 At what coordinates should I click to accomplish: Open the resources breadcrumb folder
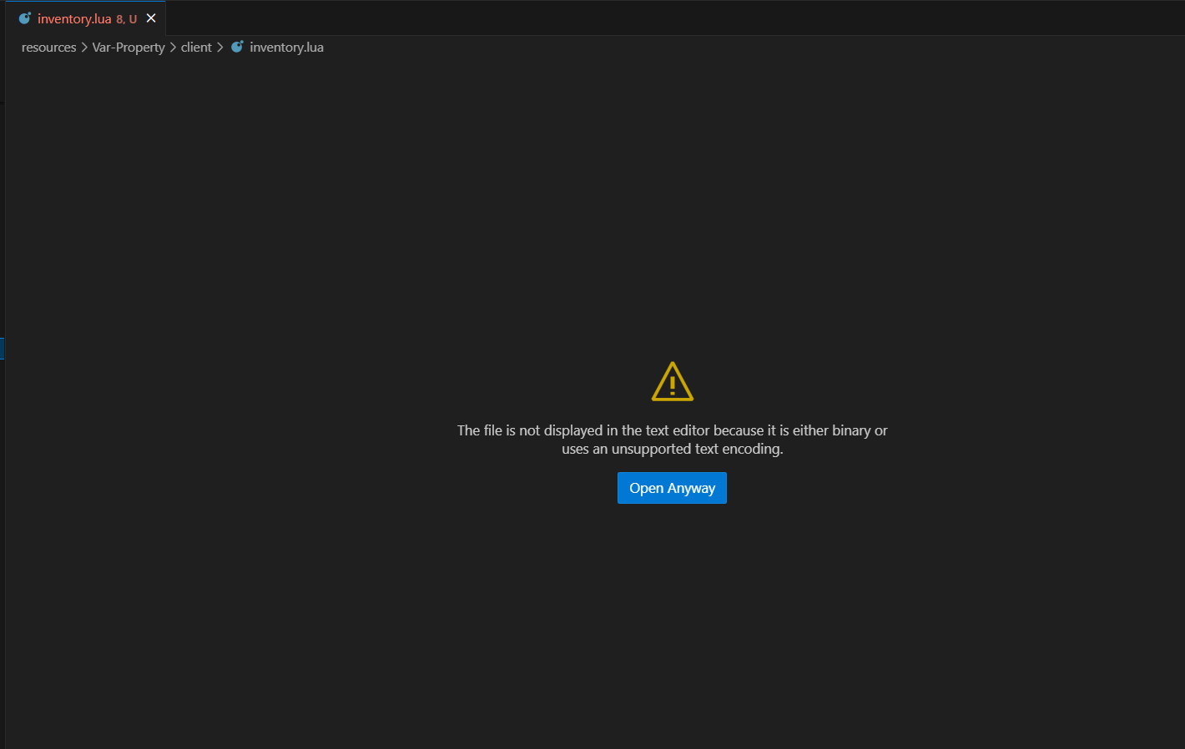tap(48, 48)
